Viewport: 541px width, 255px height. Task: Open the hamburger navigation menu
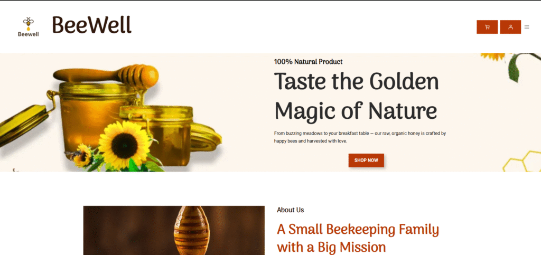[x=527, y=27]
